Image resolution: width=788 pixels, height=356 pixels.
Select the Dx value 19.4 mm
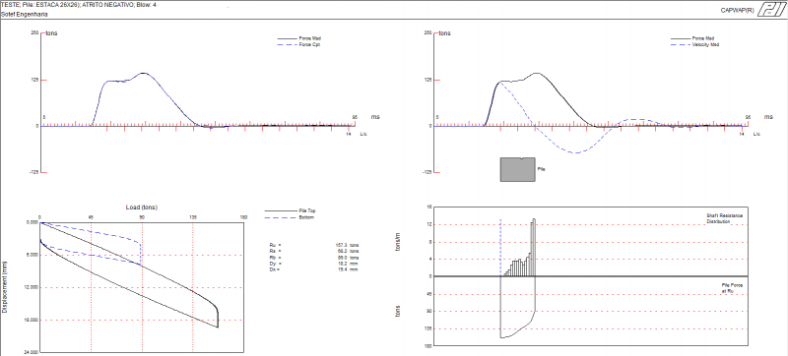coord(348,269)
